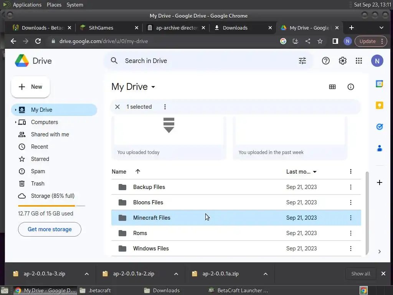Clear the current selection with X
Image resolution: width=393 pixels, height=295 pixels.
(117, 107)
